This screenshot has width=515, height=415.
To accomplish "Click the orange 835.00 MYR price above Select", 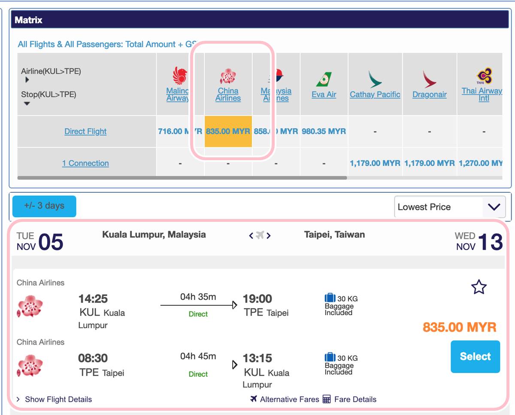I will pyautogui.click(x=460, y=328).
